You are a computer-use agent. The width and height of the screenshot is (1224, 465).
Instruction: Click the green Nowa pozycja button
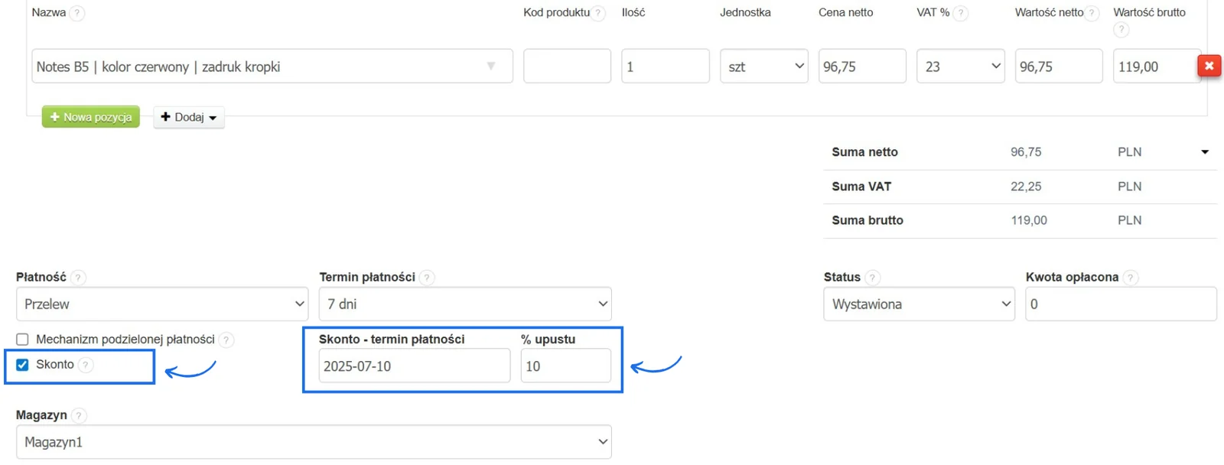tap(91, 117)
